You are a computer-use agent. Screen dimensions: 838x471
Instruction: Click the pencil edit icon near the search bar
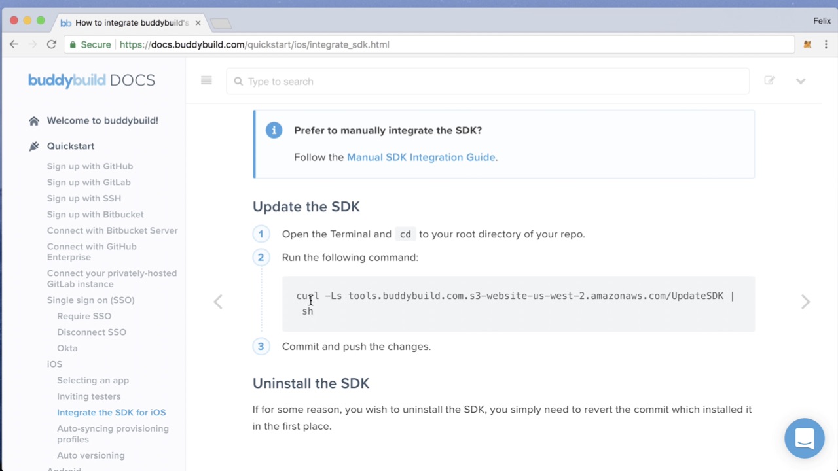(769, 80)
